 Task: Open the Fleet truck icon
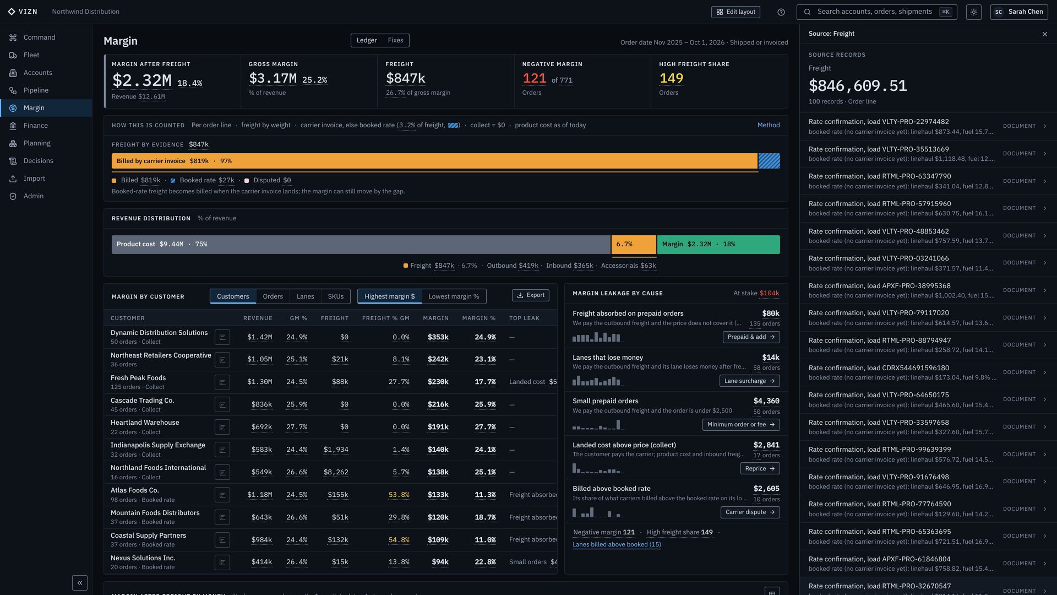click(x=13, y=55)
